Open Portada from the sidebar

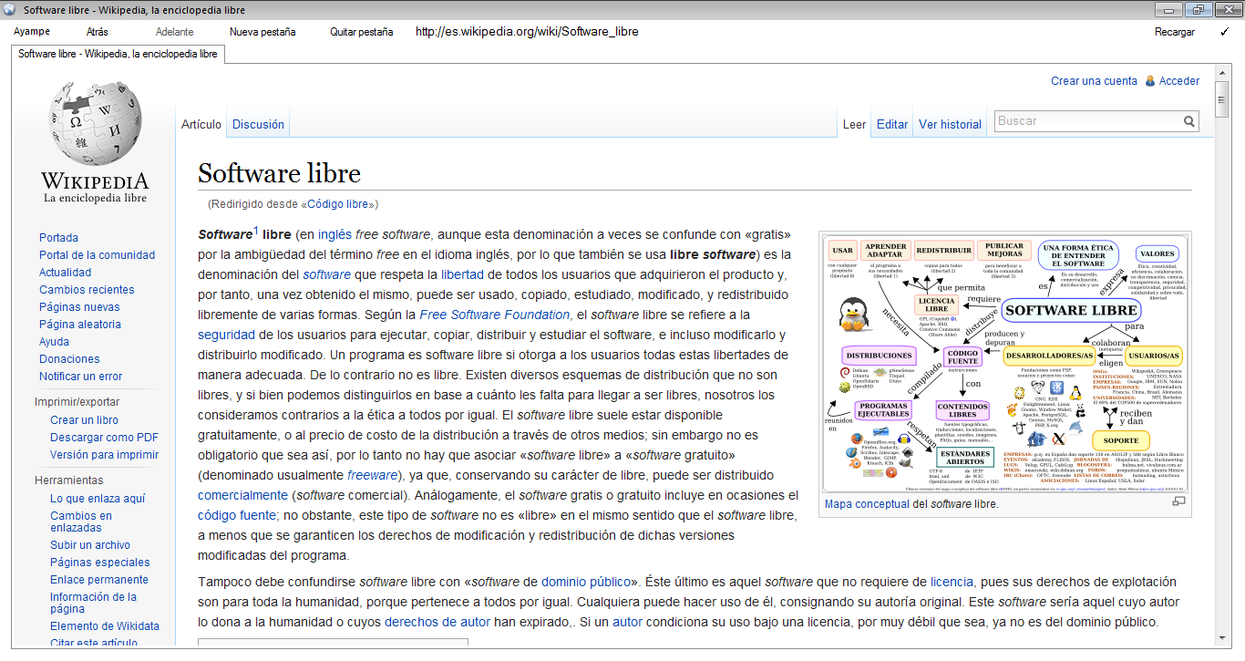point(58,237)
